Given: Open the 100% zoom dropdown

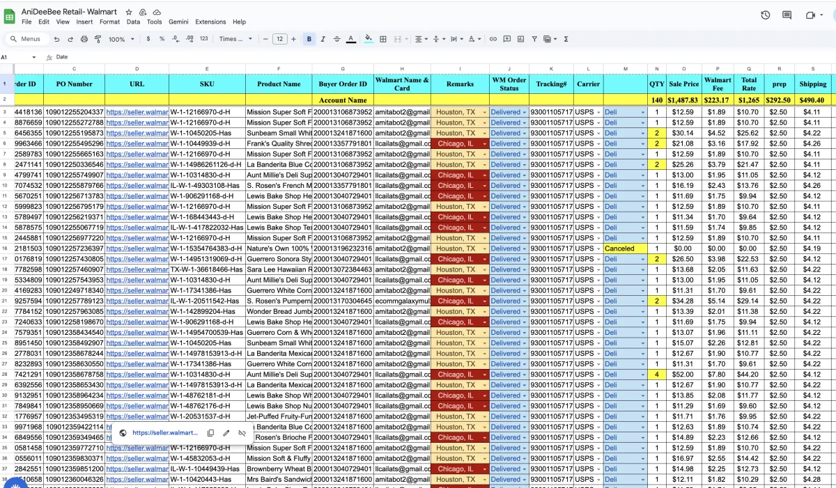Looking at the screenshot, I should click(x=121, y=39).
